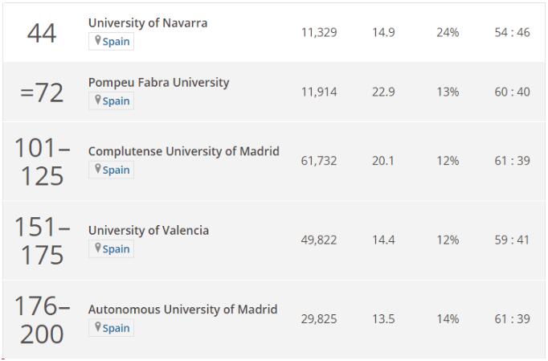The image size is (548, 361).
Task: Click the Spain tag under University of Valencia
Action: click(x=116, y=249)
